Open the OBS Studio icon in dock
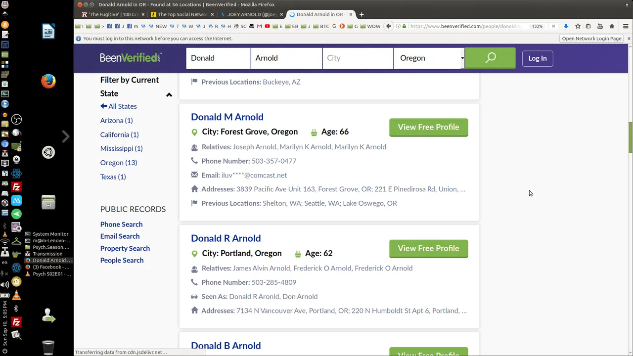633x356 pixels. (x=16, y=119)
